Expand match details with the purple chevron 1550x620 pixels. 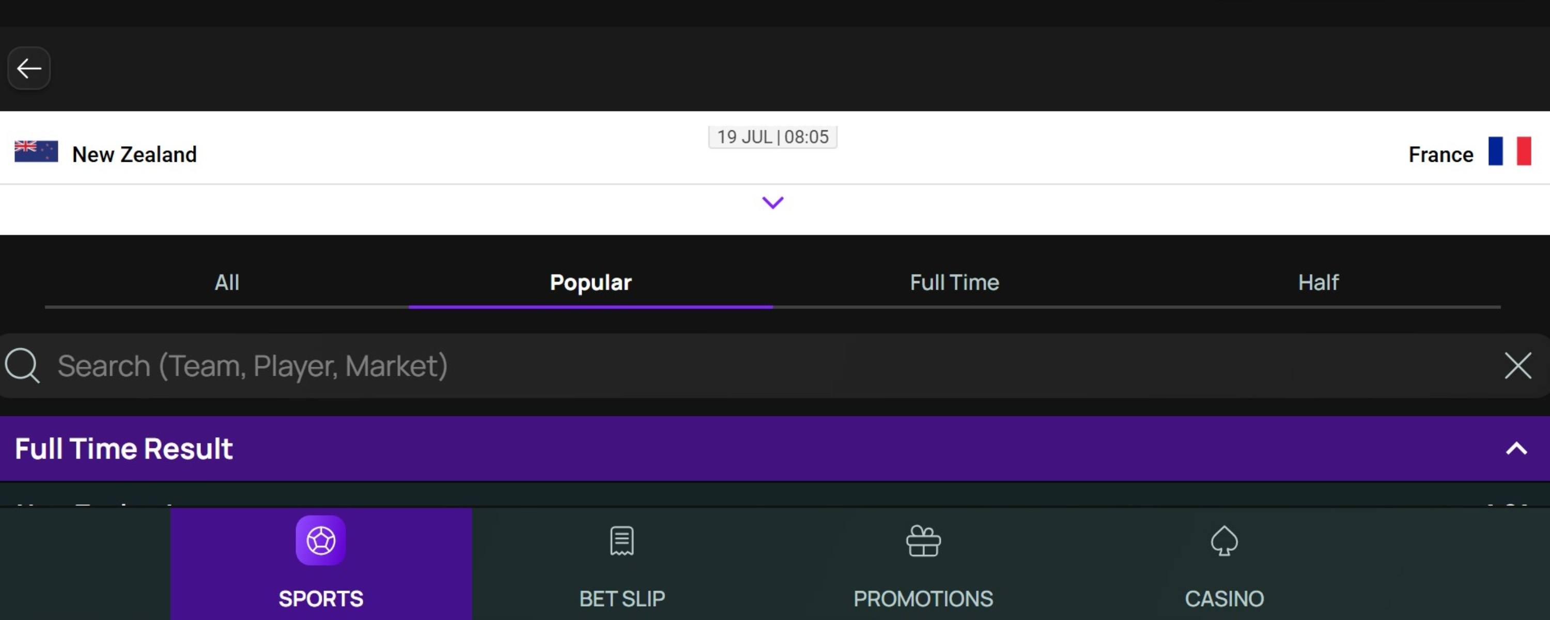772,202
